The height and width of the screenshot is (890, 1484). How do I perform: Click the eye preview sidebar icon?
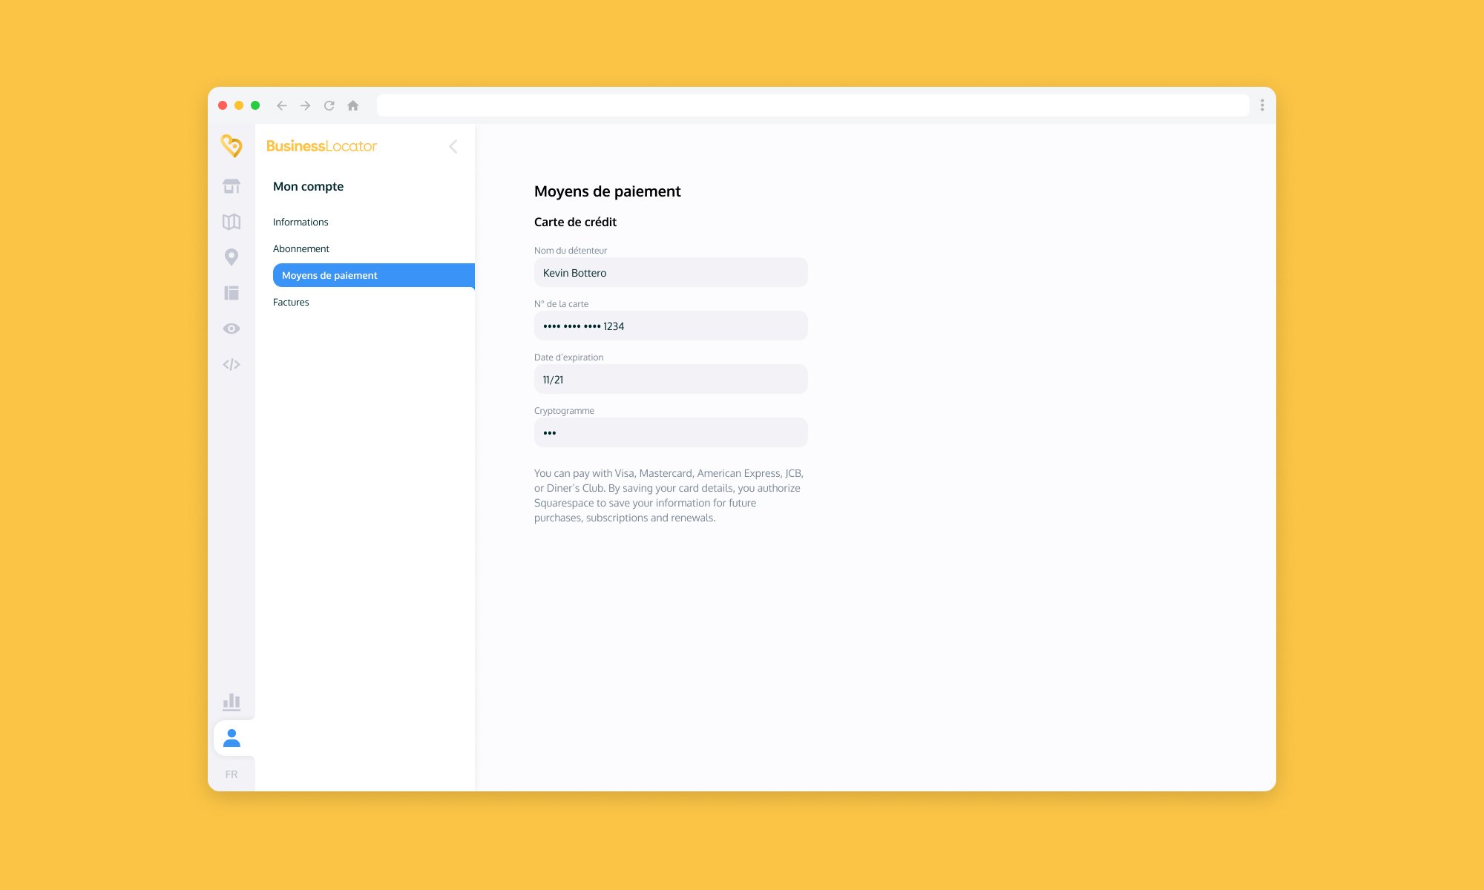[232, 329]
